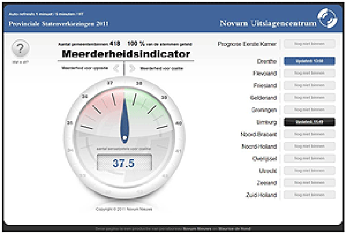Open the question mark help button

click(20, 48)
